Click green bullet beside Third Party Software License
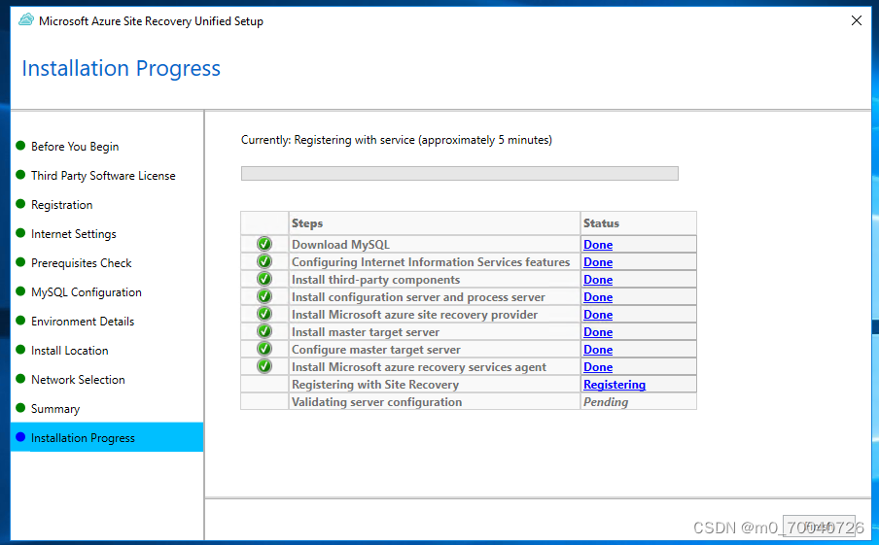Image resolution: width=879 pixels, height=545 pixels. pyautogui.click(x=20, y=175)
